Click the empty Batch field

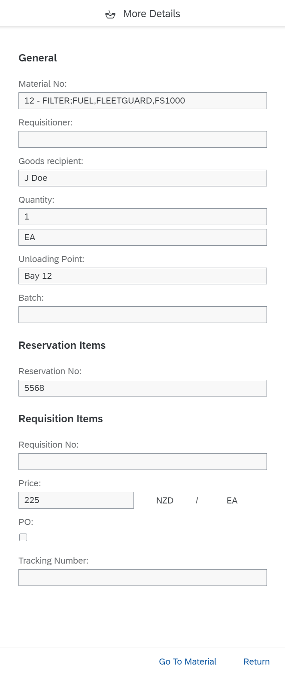[142, 314]
